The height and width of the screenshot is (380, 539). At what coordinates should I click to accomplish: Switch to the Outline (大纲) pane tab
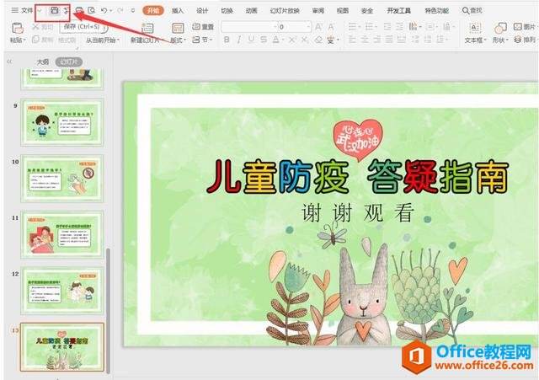(43, 62)
